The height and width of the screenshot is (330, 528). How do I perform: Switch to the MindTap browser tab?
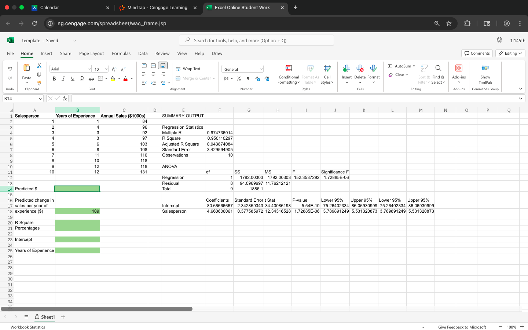[x=157, y=8]
